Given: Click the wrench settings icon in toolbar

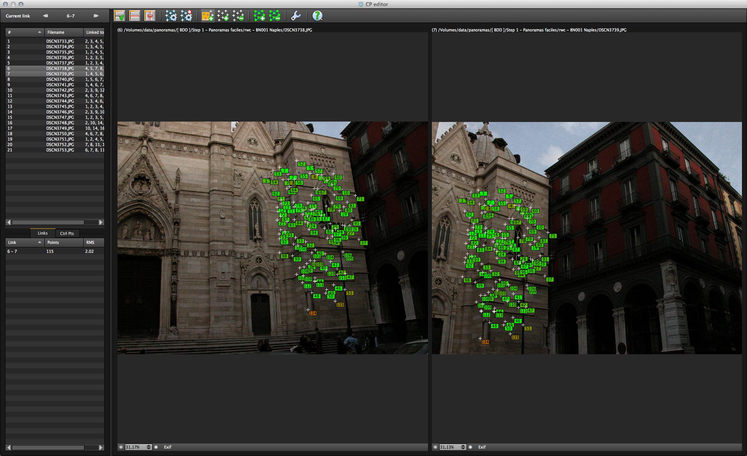Looking at the screenshot, I should (296, 16).
